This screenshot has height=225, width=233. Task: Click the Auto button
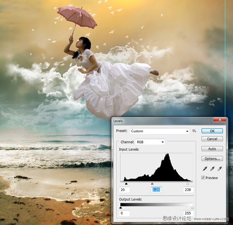pos(212,148)
